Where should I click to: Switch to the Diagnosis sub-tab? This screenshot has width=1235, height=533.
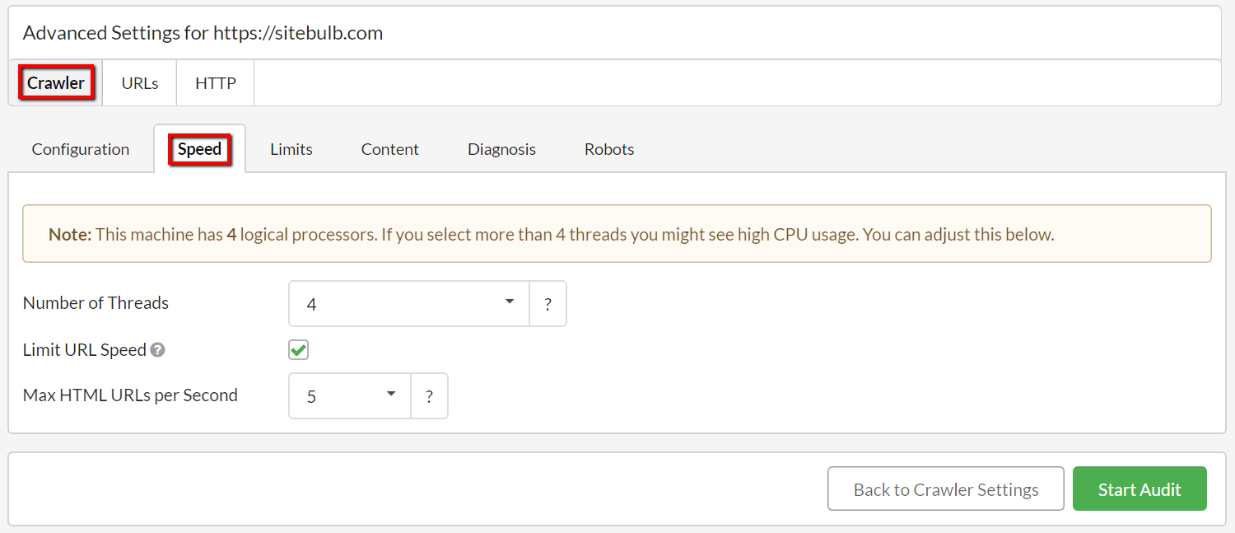(x=501, y=149)
